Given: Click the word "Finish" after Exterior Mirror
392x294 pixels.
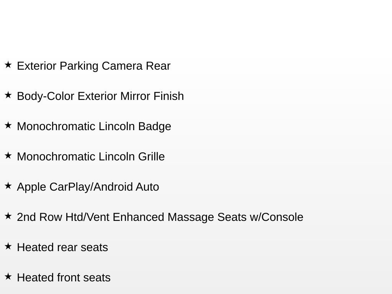Looking at the screenshot, I should (x=168, y=96).
